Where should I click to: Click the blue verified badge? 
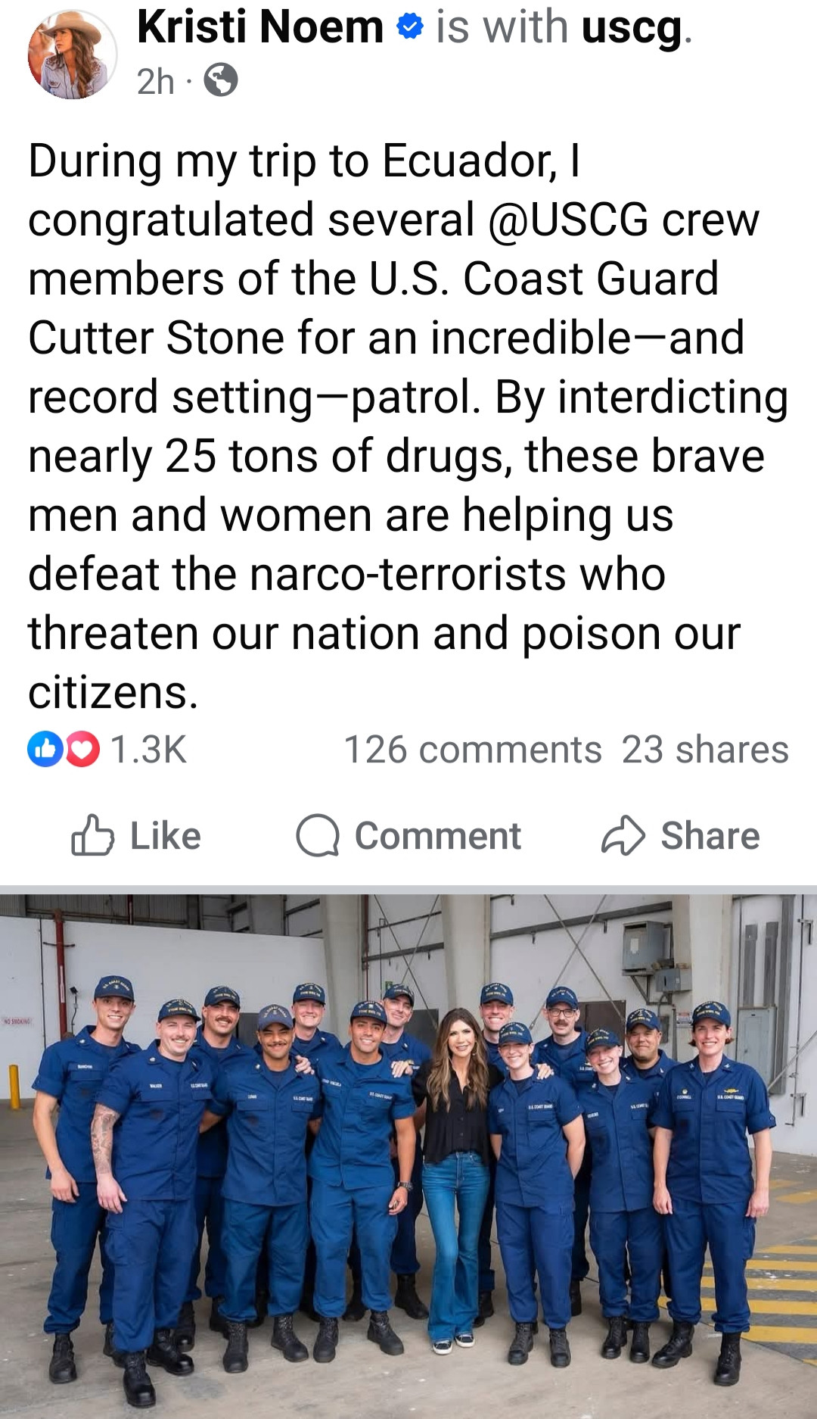409,27
